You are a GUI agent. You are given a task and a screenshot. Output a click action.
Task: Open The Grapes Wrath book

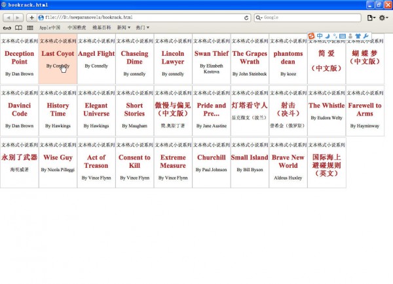tap(250, 58)
